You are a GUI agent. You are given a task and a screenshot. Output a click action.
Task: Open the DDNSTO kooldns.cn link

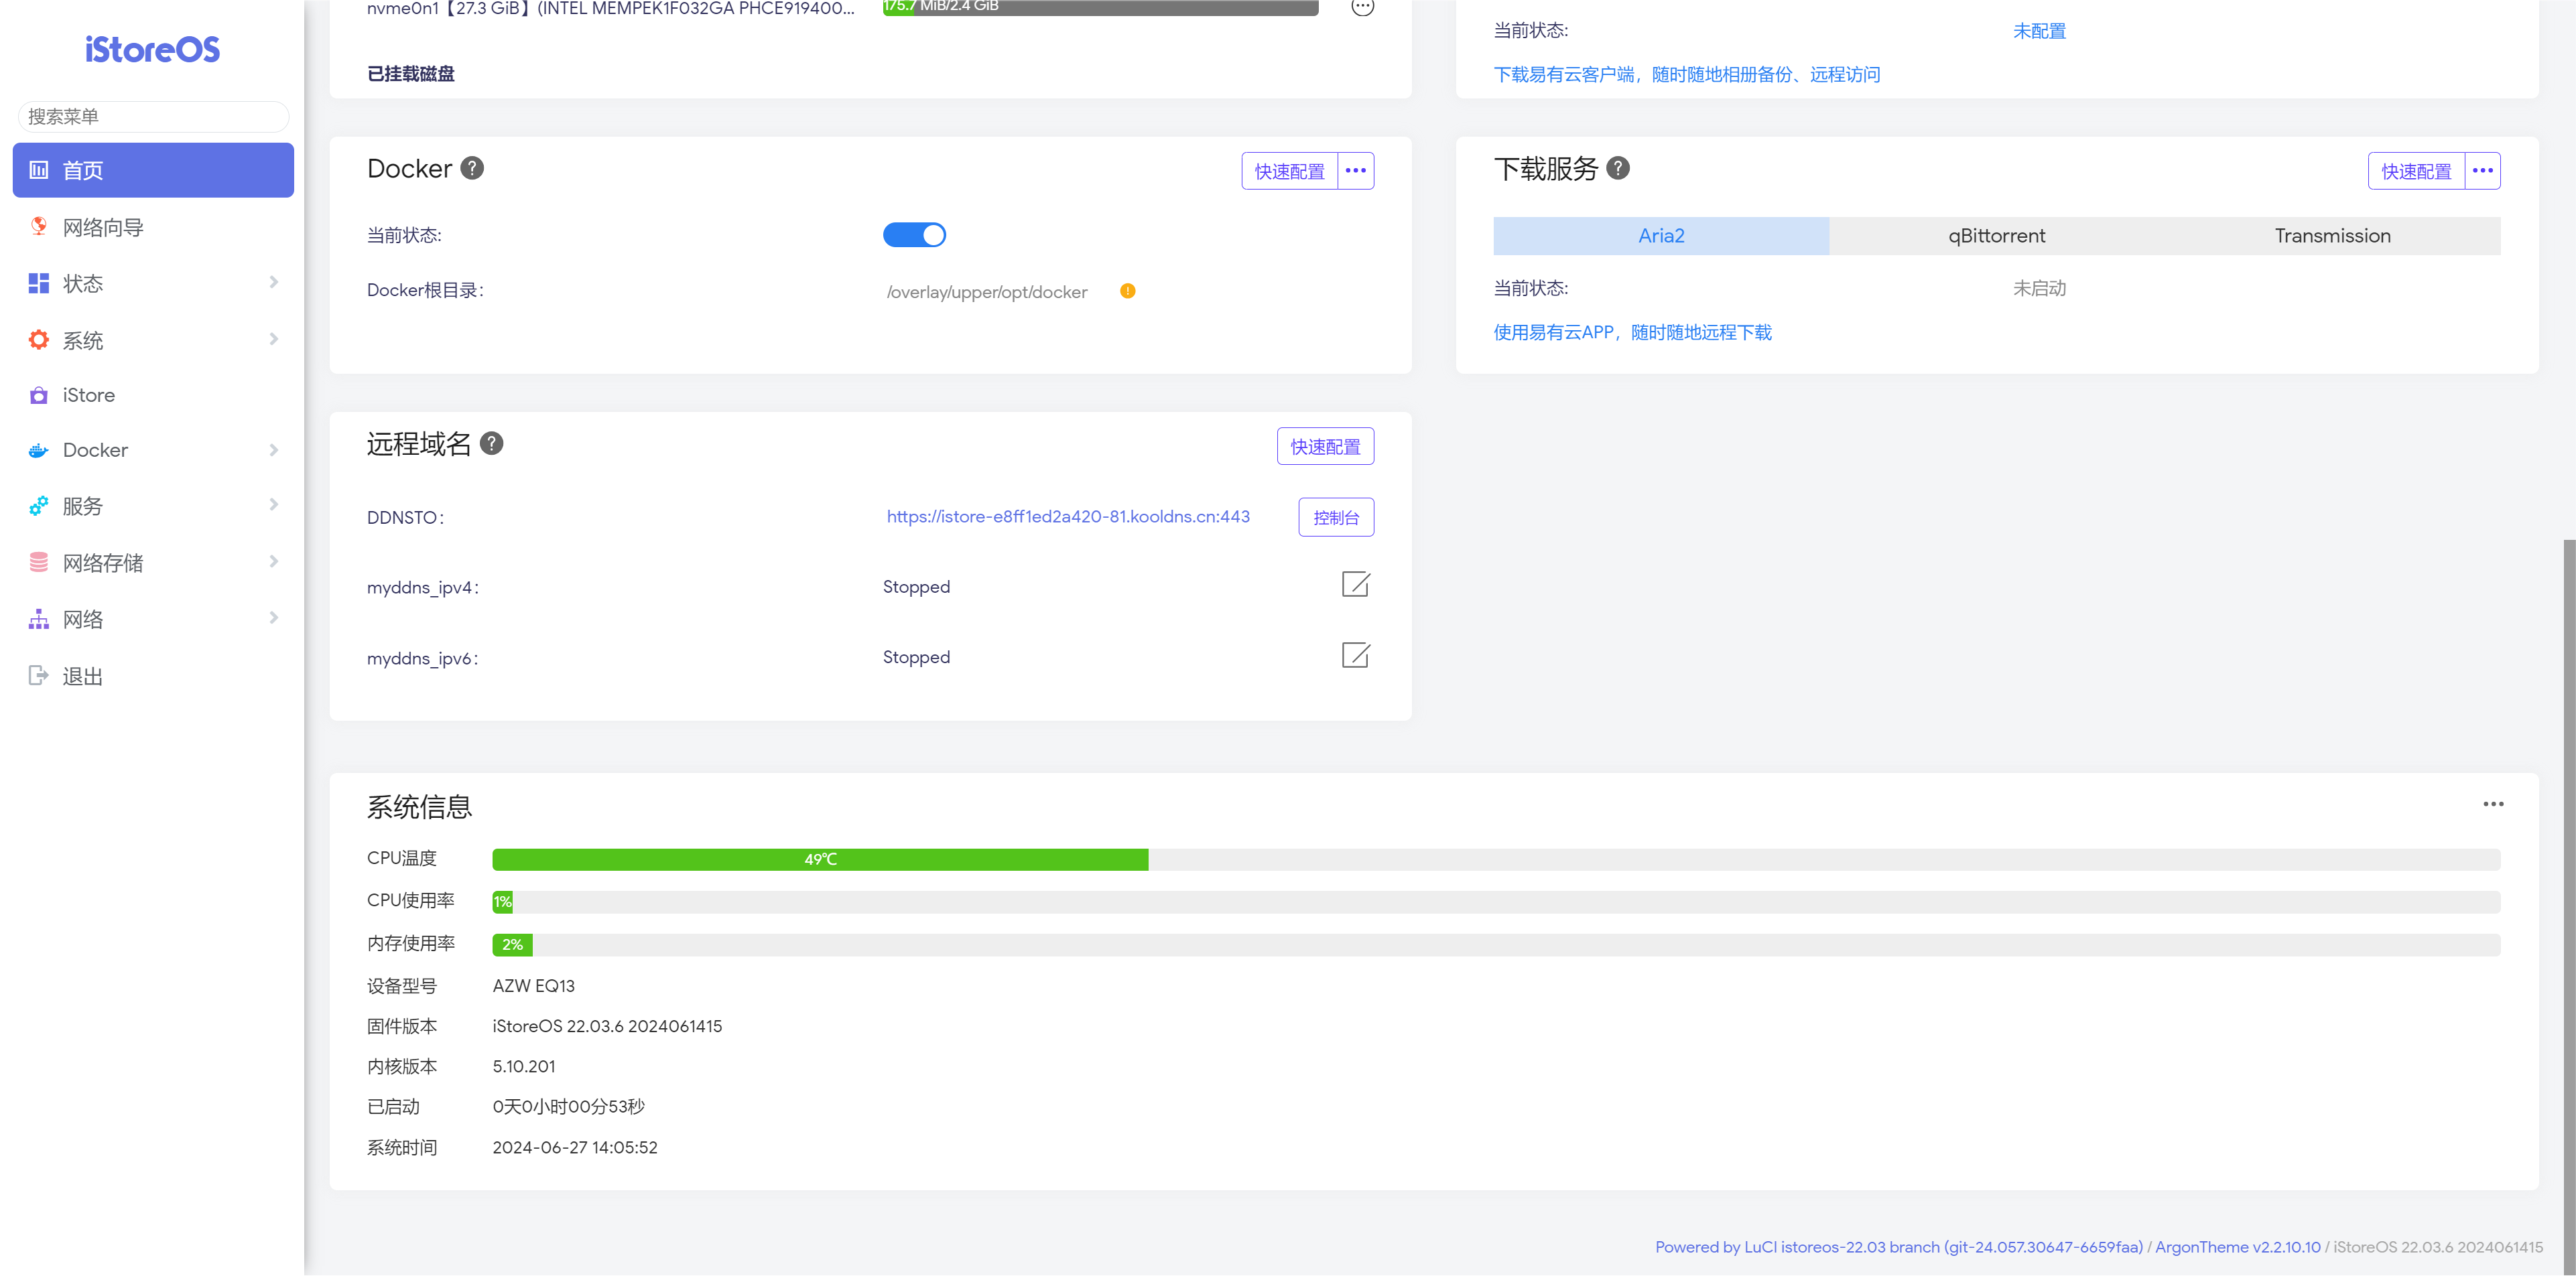[1068, 516]
